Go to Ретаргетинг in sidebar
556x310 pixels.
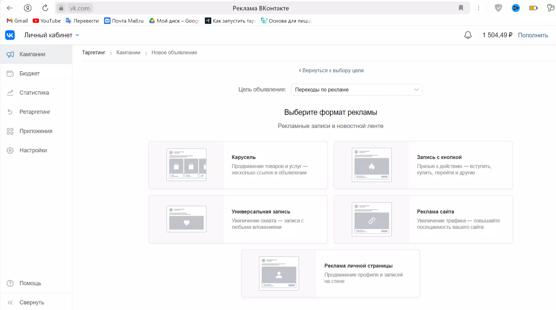35,112
